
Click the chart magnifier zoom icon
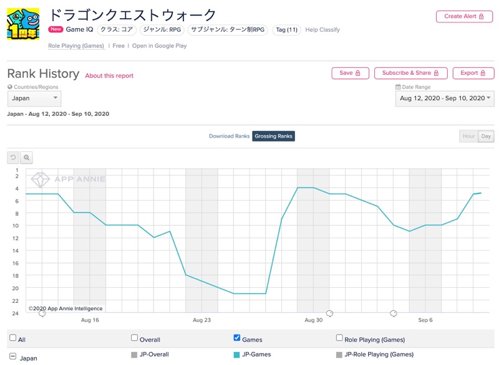point(27,158)
